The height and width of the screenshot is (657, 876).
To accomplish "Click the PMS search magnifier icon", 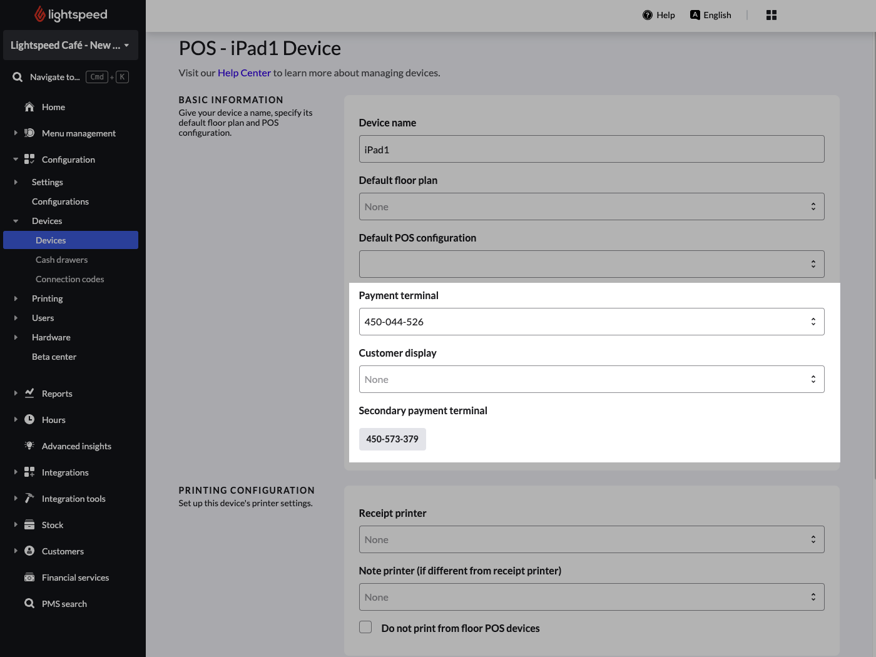I will 29,603.
